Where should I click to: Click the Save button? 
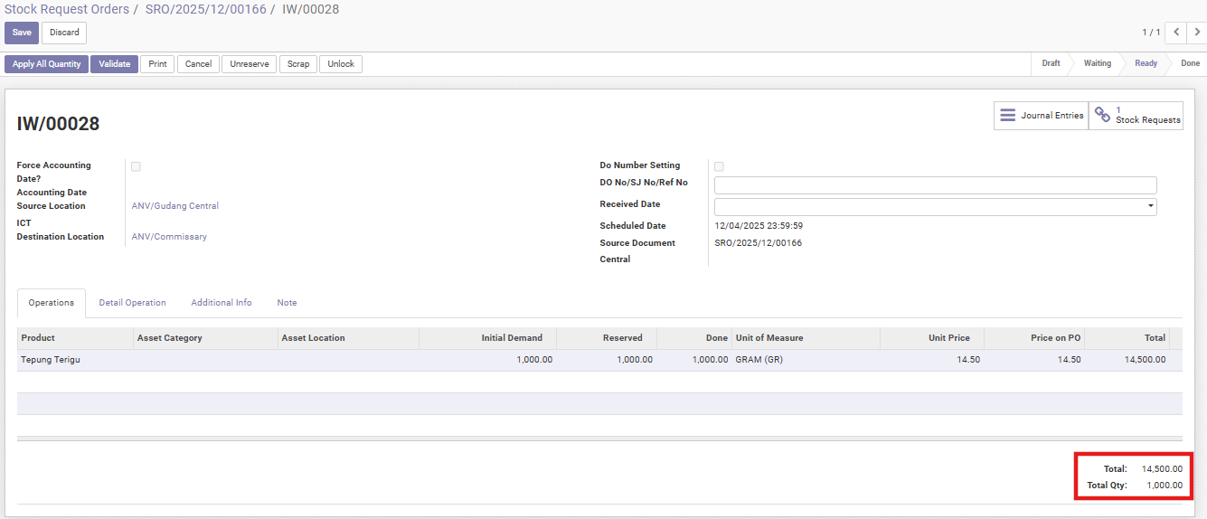(x=22, y=33)
